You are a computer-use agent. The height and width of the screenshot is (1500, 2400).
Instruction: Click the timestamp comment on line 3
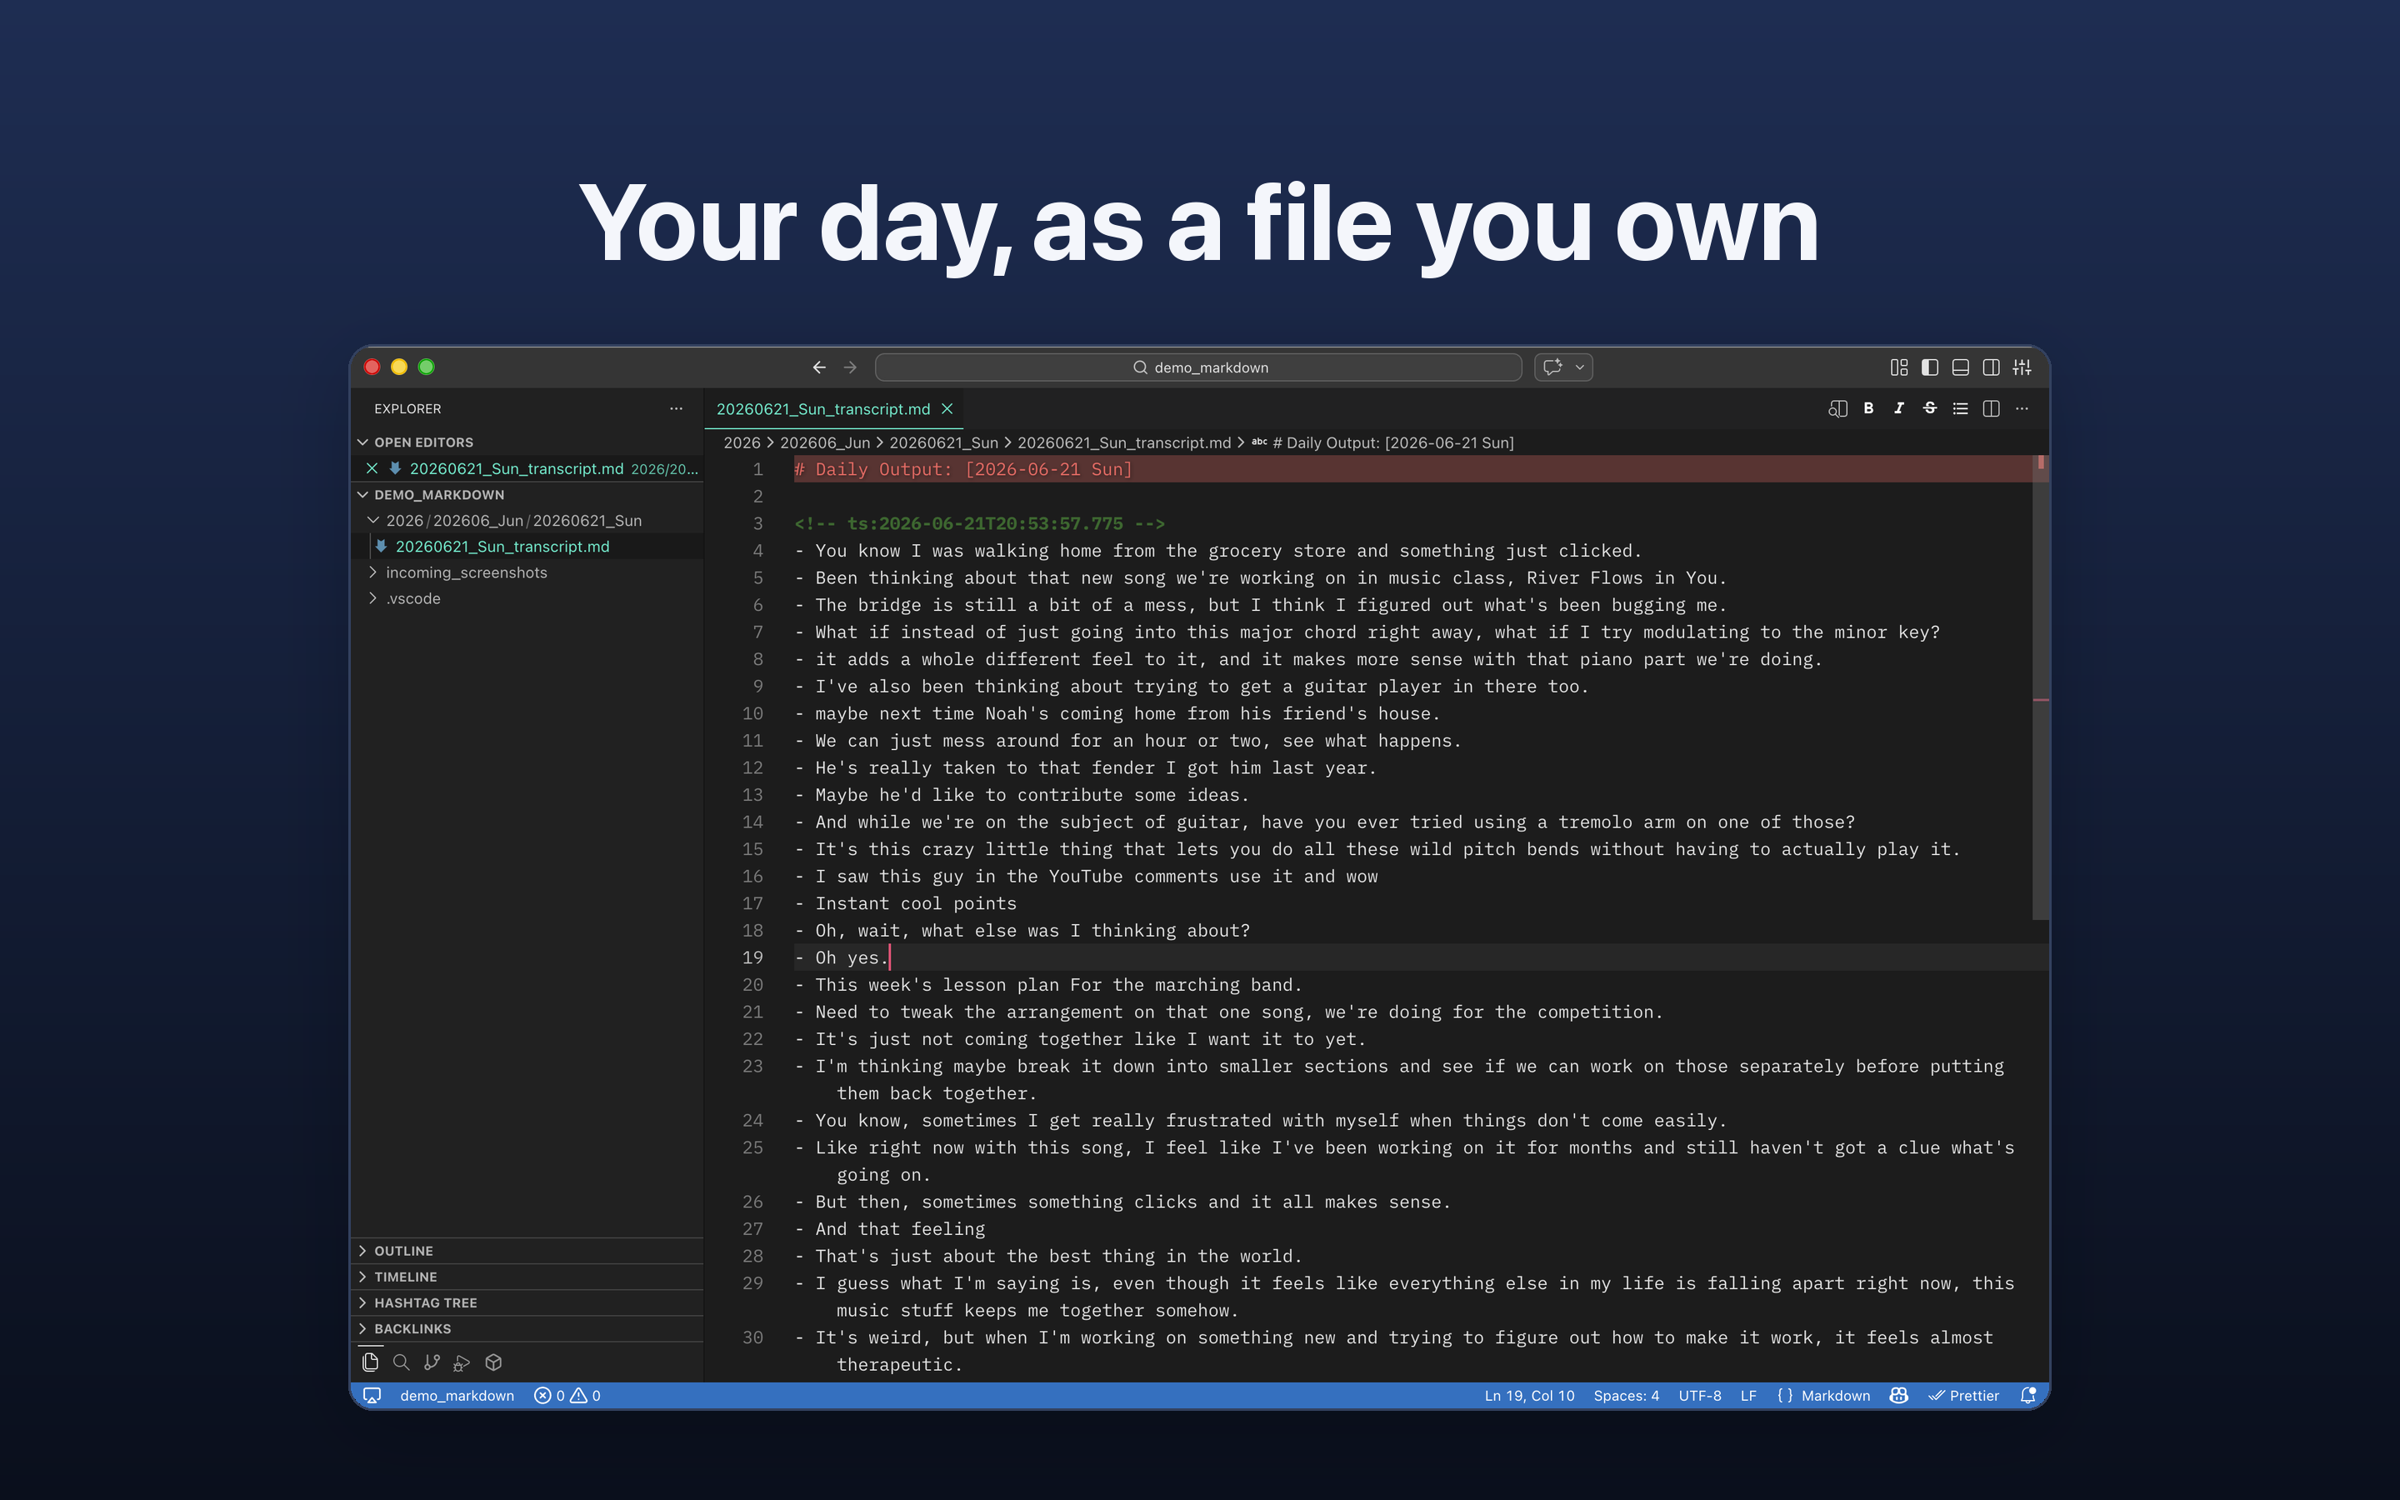click(980, 524)
